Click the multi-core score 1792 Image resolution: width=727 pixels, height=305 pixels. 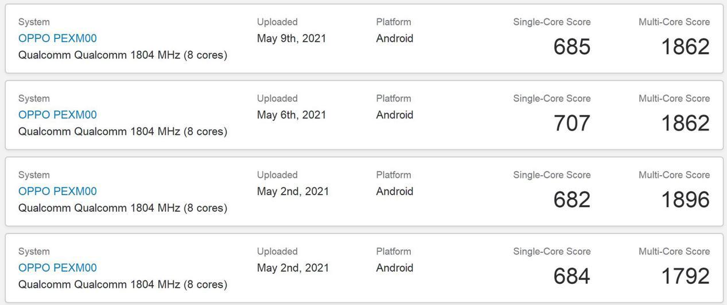(685, 276)
